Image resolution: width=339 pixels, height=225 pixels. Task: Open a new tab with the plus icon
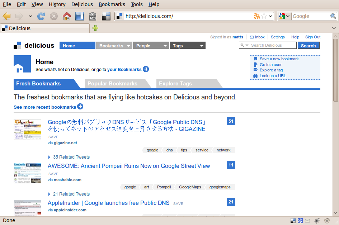(x=95, y=28)
